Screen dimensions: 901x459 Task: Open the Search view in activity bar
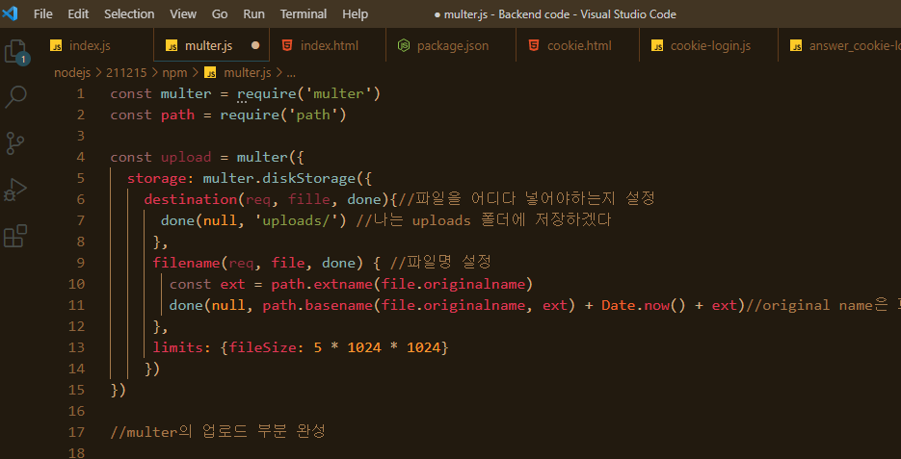15,97
